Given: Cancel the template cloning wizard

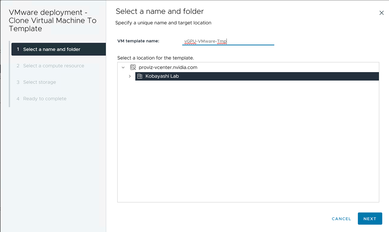Looking at the screenshot, I should 341,219.
